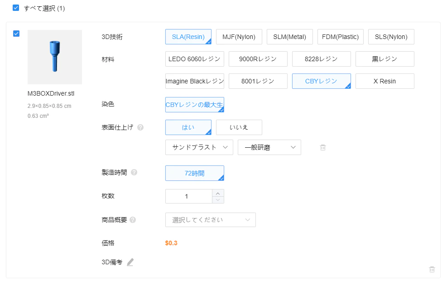Select the LEDO 6060レジン material
447x286 pixels.
195,59
